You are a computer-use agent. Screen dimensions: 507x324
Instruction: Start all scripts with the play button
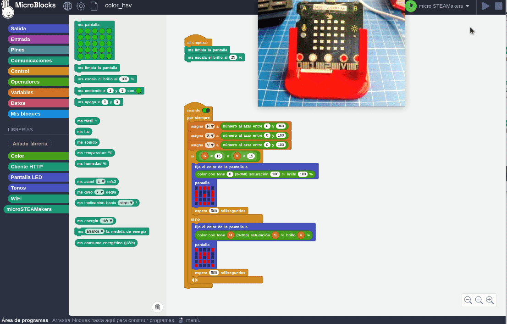coord(485,6)
